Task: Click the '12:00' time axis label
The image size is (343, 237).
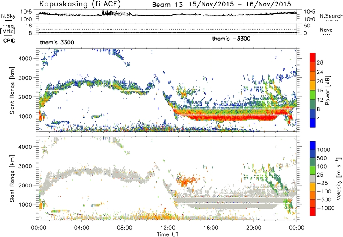Action: coord(168,228)
